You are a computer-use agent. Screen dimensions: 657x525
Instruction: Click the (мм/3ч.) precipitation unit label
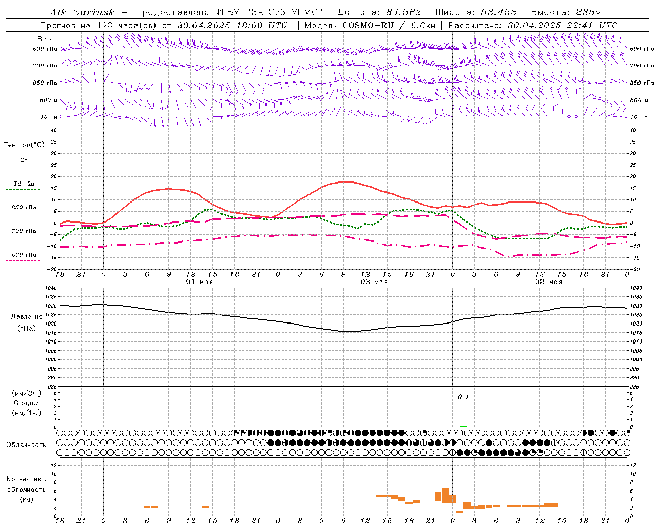coord(27,393)
